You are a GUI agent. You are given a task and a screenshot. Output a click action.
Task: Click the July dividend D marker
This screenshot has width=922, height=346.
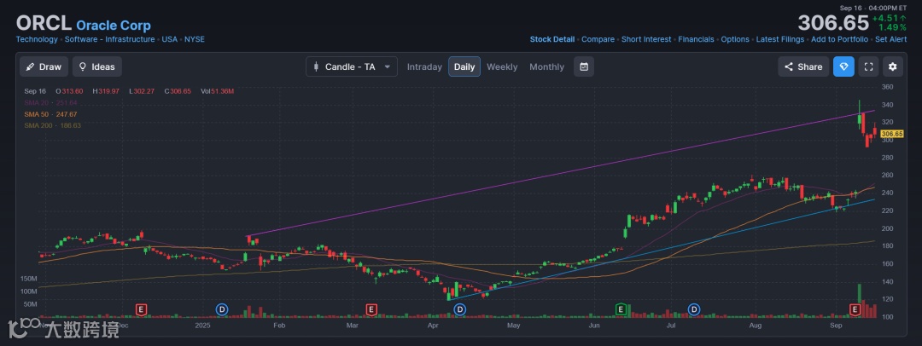point(694,309)
